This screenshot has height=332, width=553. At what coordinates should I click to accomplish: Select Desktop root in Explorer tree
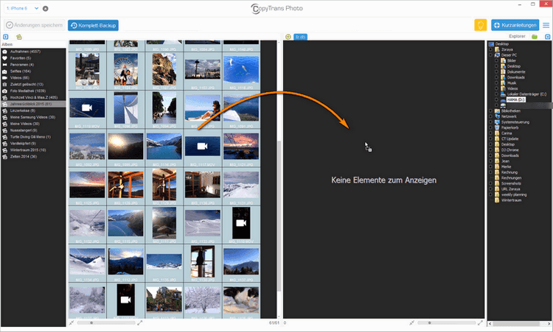[502, 44]
